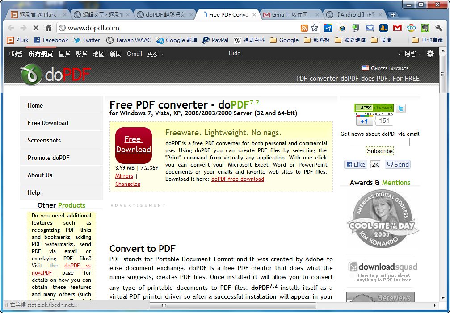Stop loading the page

point(36,28)
